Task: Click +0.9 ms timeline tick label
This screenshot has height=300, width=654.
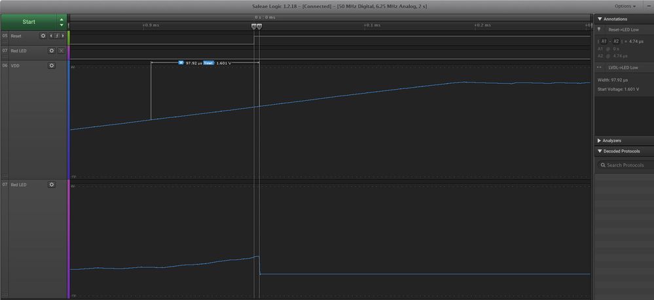Action: coord(151,26)
